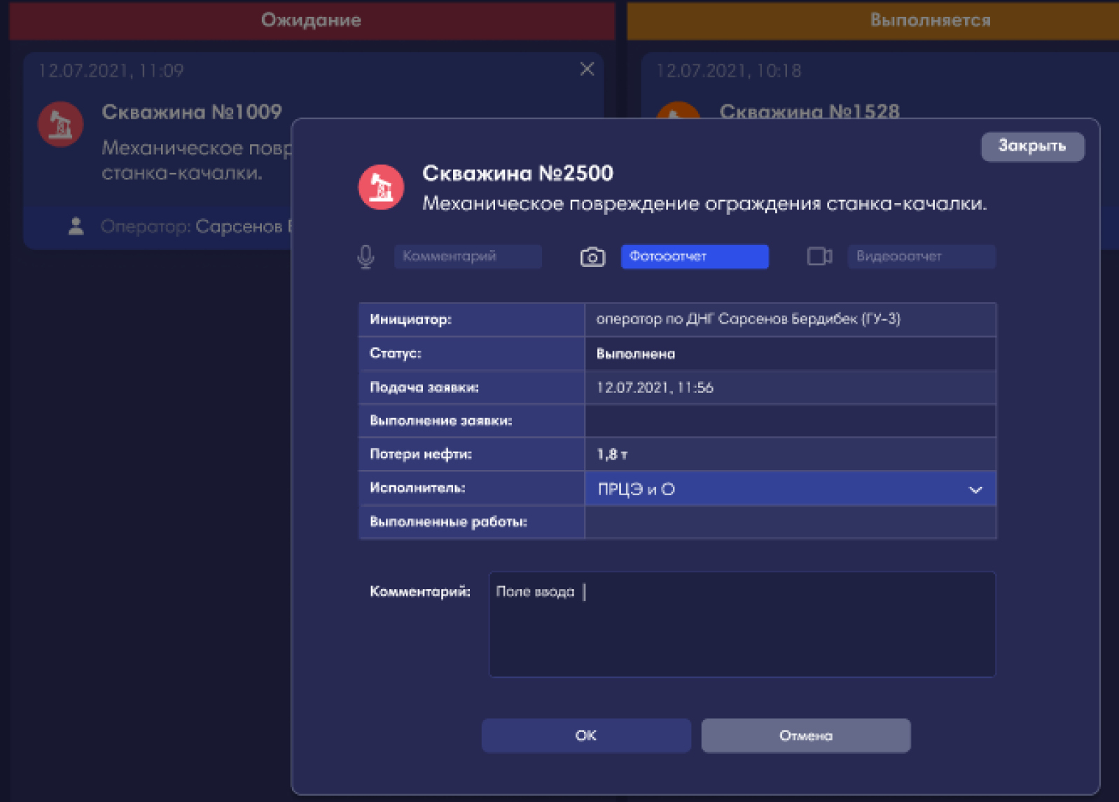Viewport: 1119px width, 802px height.
Task: Click the microphone icon for voice comment
Action: [x=366, y=257]
